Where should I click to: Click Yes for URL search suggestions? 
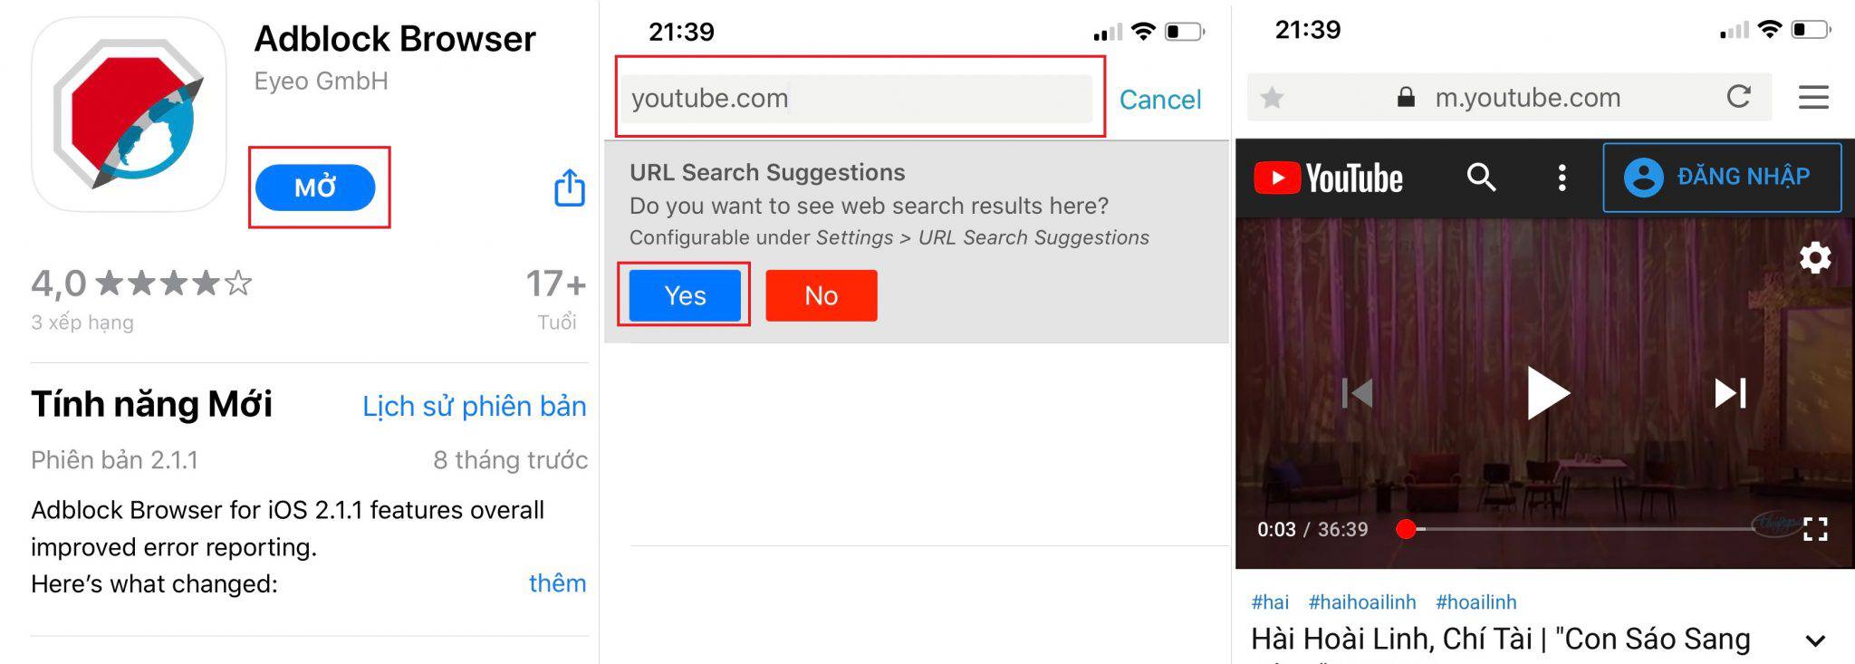(685, 295)
